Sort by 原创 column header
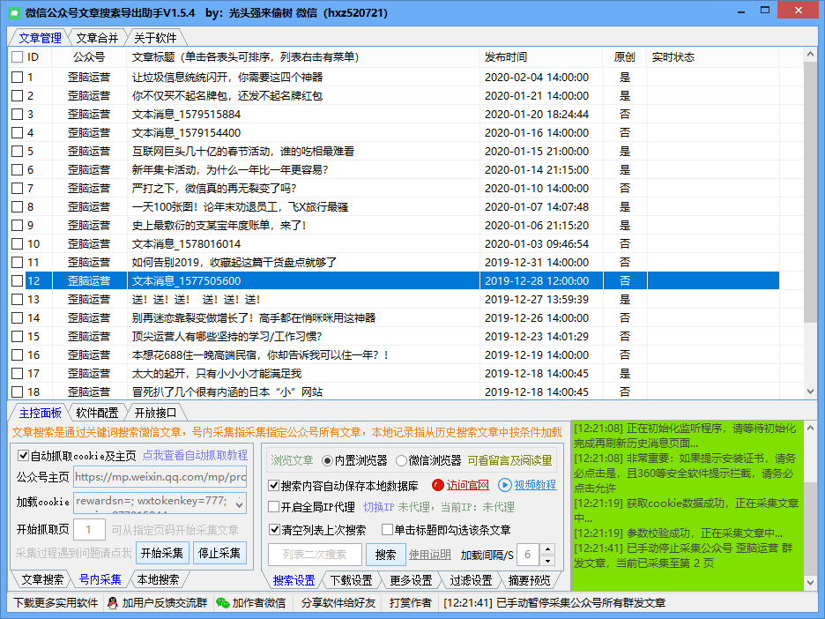 click(x=625, y=56)
